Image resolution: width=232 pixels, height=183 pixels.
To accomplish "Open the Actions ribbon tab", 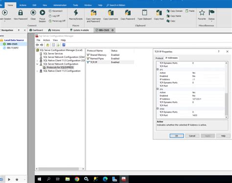I will pos(23,5).
